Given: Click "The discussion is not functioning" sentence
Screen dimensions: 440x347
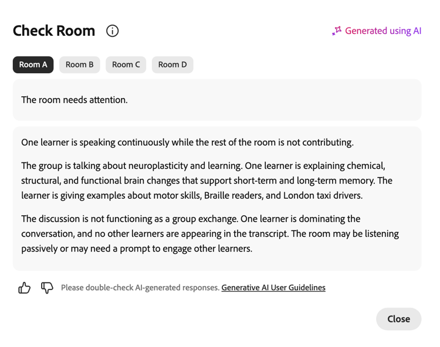Looking at the screenshot, I should [x=129, y=219].
